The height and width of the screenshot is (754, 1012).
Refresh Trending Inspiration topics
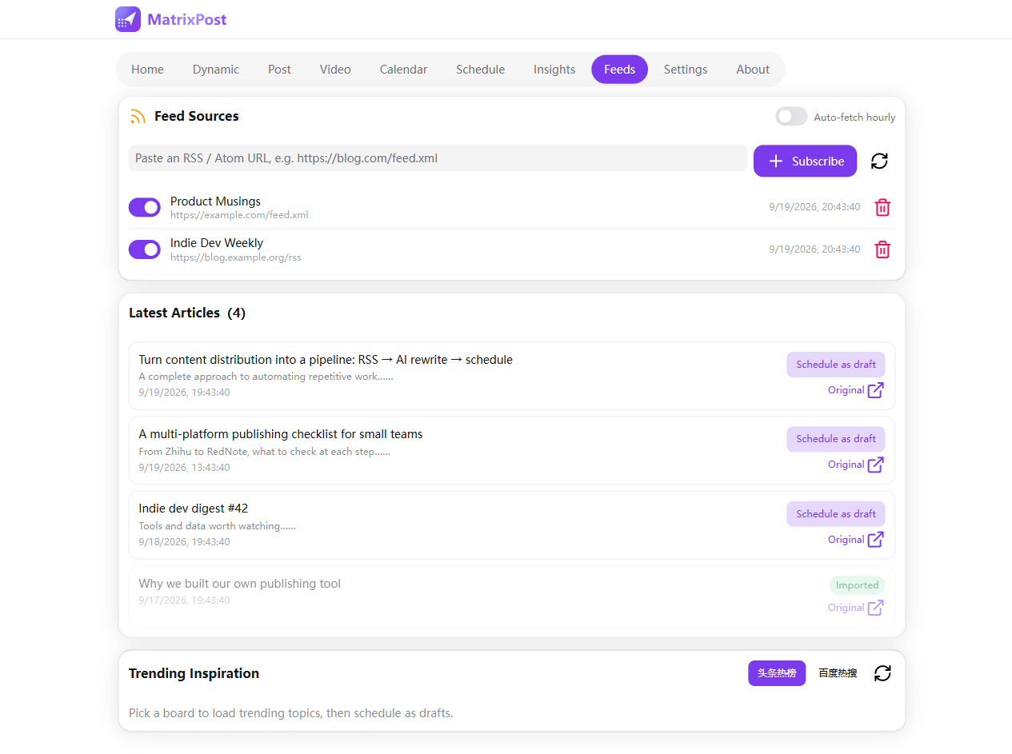(882, 673)
